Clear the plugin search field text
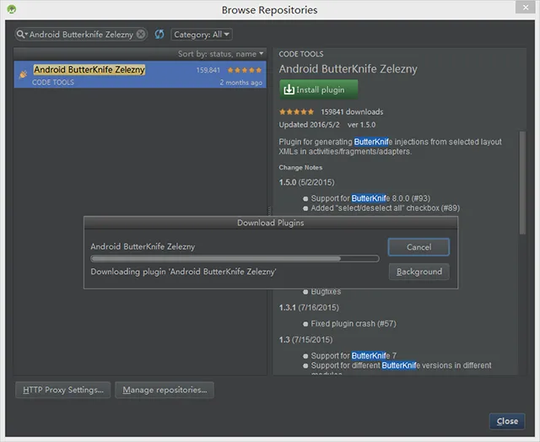 pos(141,34)
